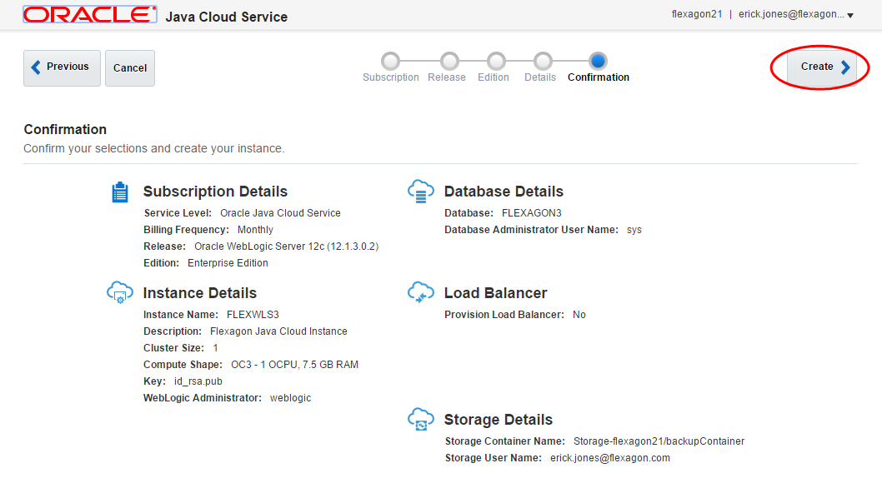Click the Subscription Details clipboard icon
This screenshot has height=498, width=882.
pyautogui.click(x=120, y=192)
